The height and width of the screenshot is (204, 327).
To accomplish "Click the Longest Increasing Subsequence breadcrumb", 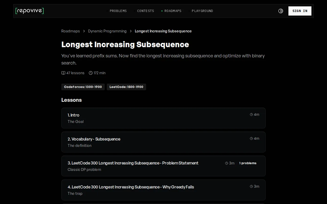I will pyautogui.click(x=163, y=31).
